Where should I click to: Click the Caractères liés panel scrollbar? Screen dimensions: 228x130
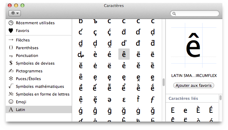point(221,98)
